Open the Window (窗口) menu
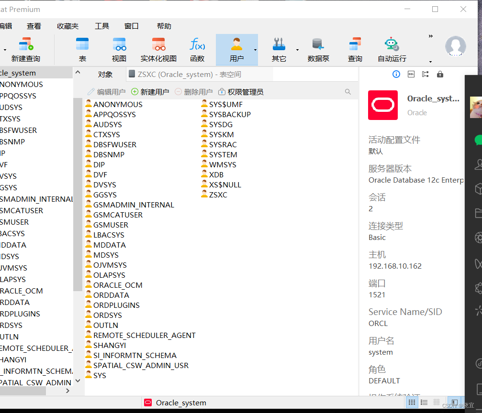 (131, 26)
